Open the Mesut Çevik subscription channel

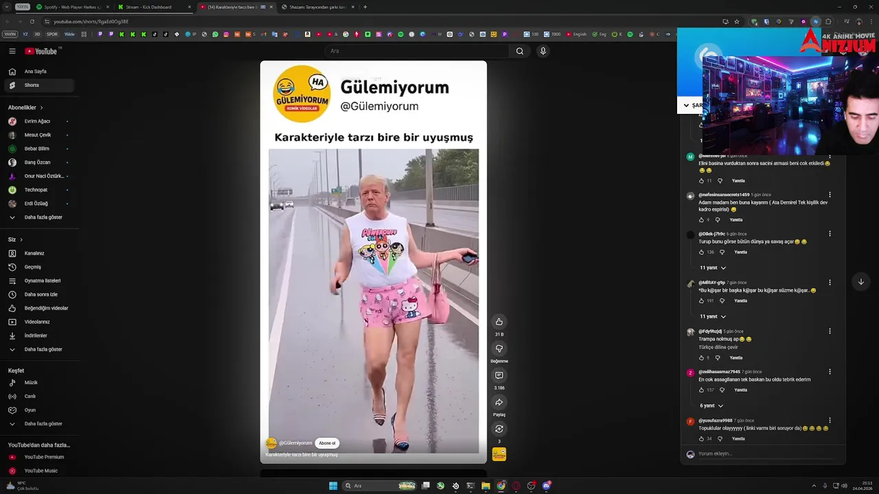click(x=40, y=135)
